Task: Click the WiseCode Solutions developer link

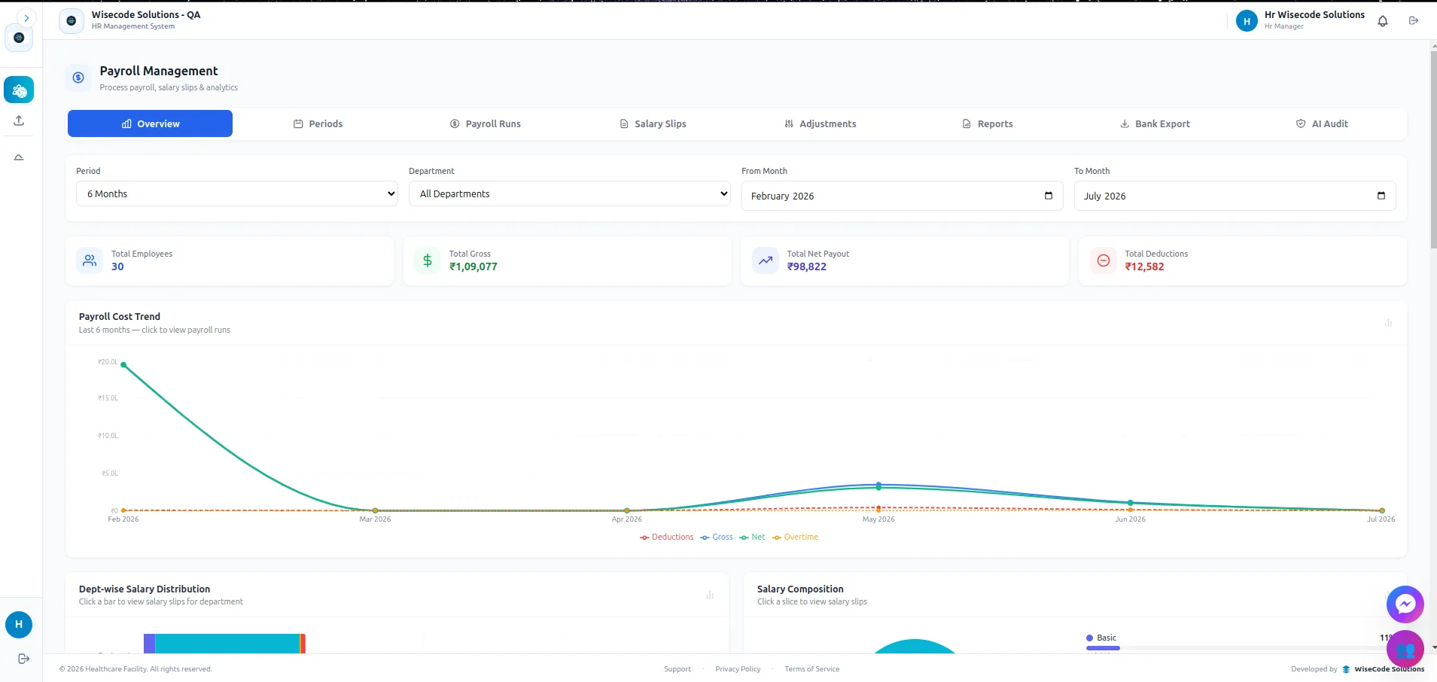Action: 1384,669
